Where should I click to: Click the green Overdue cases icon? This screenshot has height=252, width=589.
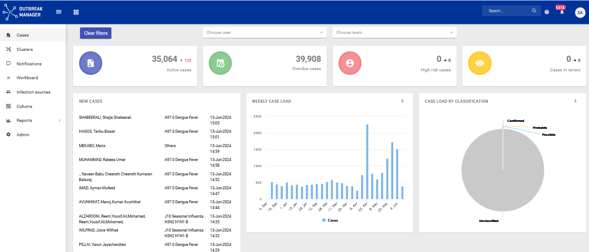(x=220, y=64)
